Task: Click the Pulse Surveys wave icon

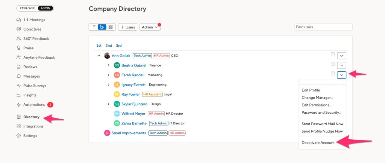Action: click(x=19, y=86)
